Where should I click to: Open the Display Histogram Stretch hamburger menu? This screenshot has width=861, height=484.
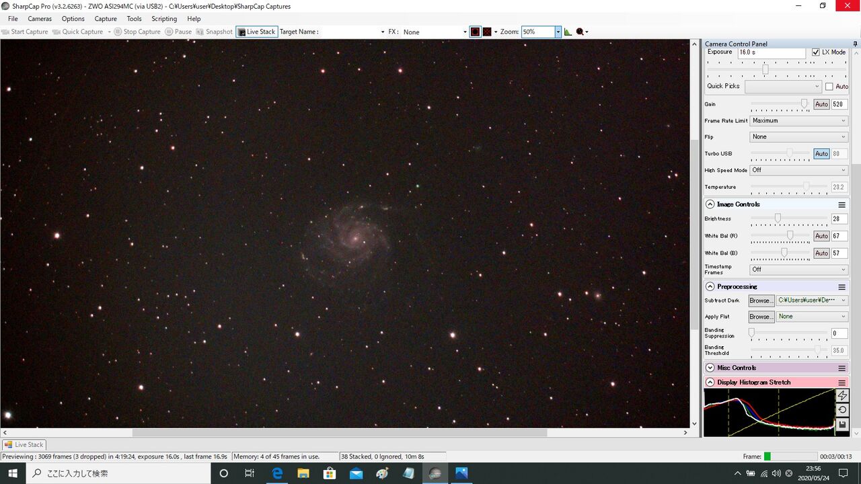841,382
